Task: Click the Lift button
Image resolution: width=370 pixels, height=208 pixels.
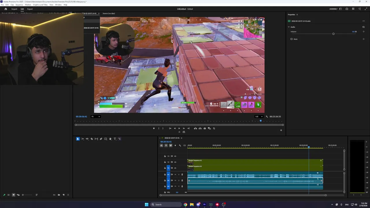Action: point(195,128)
